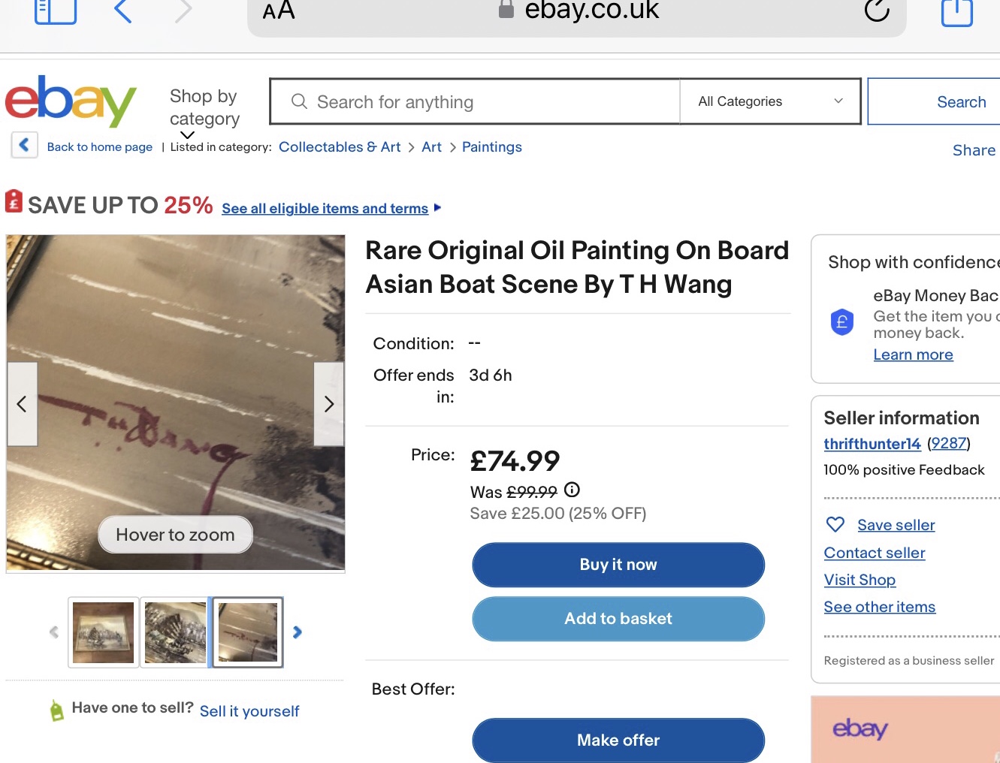This screenshot has width=1000, height=763.
Task: Click Contact seller link
Action: [x=874, y=553]
